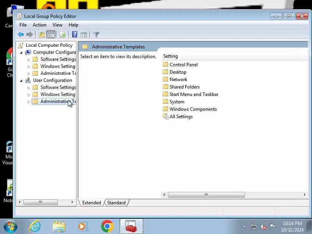The width and height of the screenshot is (312, 234).
Task: Open Google Chrome from the taskbar
Action: 107,226
